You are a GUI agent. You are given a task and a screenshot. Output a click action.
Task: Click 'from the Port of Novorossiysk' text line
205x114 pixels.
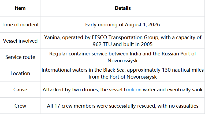pyautogui.click(x=122, y=77)
